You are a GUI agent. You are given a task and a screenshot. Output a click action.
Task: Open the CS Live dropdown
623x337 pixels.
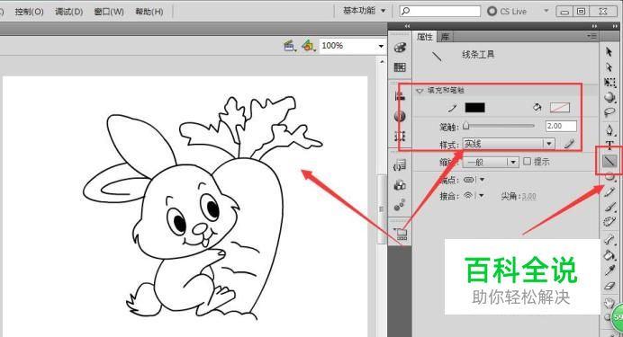tap(546, 11)
